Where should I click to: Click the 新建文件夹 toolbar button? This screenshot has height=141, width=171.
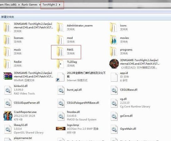point(8,17)
